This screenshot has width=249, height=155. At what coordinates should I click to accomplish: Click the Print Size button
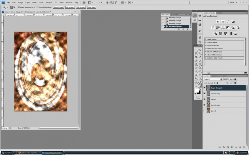[x=91, y=7]
